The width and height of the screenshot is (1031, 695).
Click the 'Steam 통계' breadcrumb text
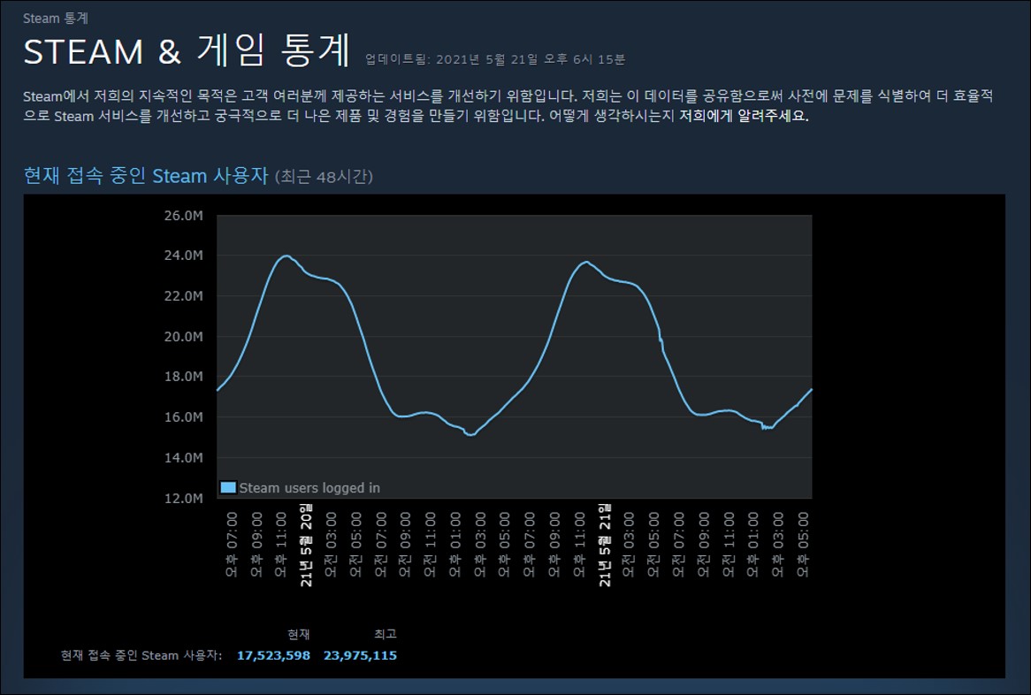point(55,19)
